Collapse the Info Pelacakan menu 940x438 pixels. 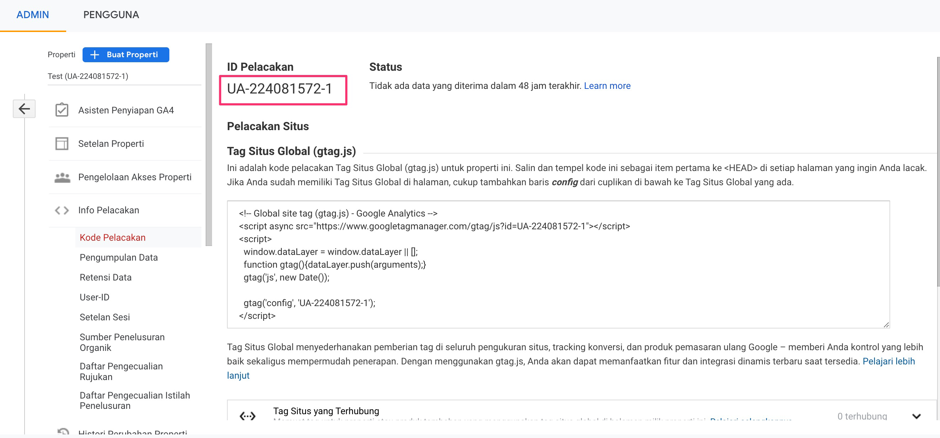(x=109, y=210)
